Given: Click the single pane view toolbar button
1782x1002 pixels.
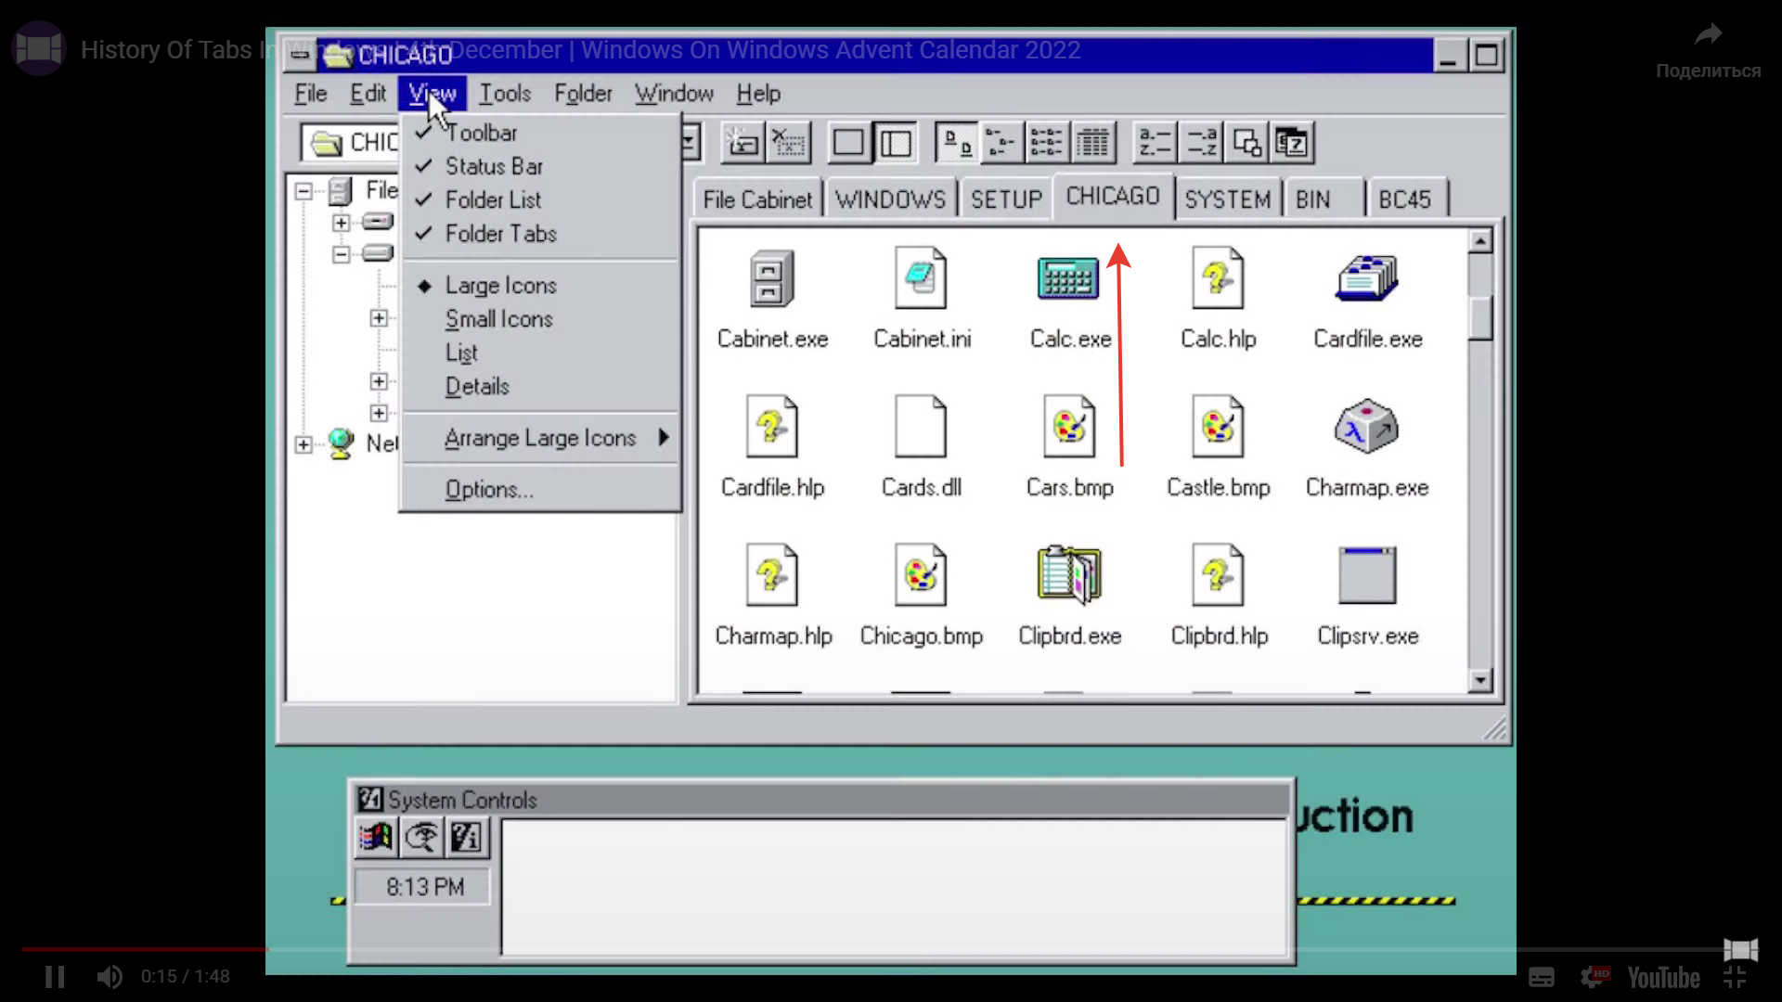Looking at the screenshot, I should coord(848,143).
